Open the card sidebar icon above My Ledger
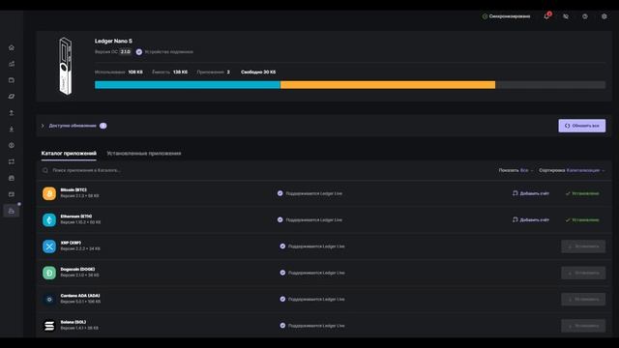The width and height of the screenshot is (619, 348). click(x=12, y=194)
